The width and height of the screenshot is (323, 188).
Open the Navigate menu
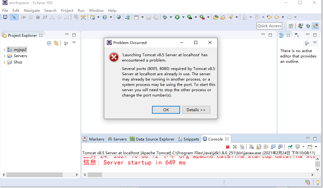(x=32, y=11)
